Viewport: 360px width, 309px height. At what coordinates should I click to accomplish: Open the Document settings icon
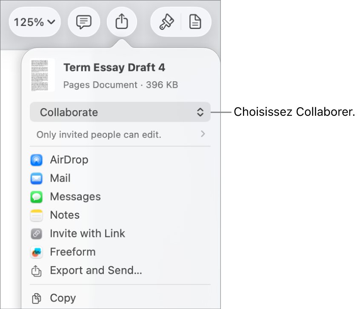[x=195, y=22]
